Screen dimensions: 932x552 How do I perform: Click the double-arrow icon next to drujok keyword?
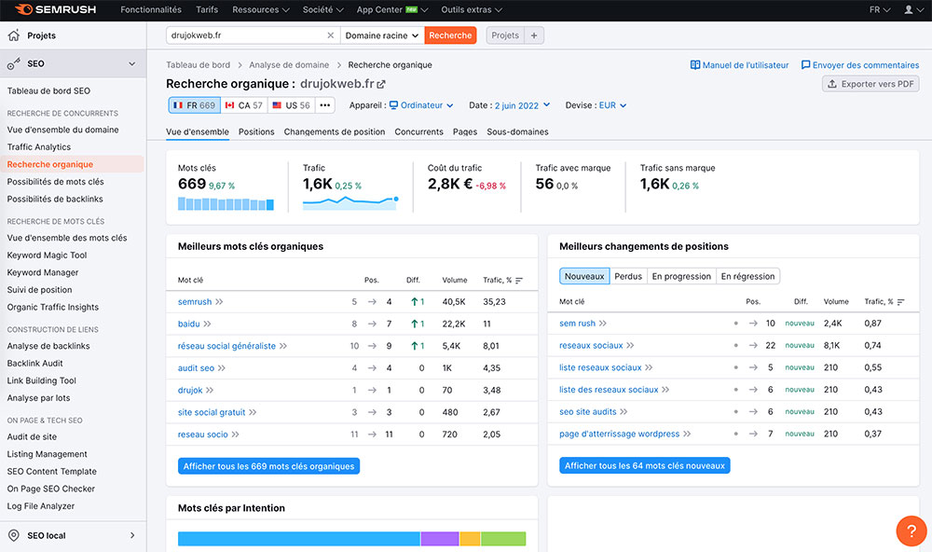coord(210,390)
